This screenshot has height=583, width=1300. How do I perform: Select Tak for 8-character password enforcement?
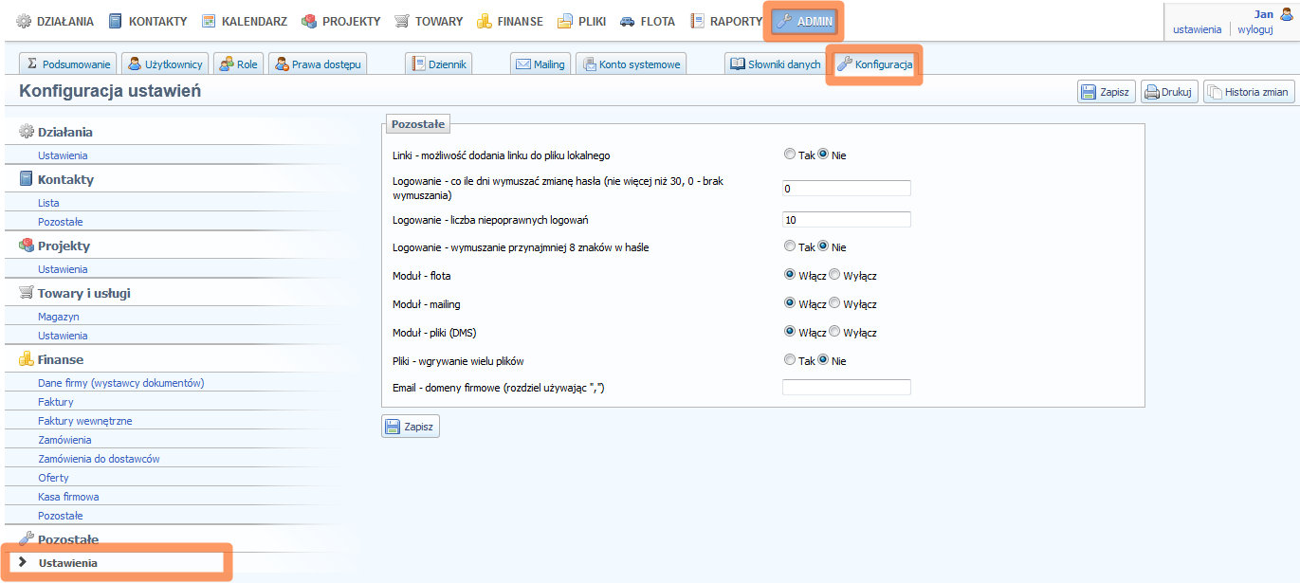coord(790,246)
